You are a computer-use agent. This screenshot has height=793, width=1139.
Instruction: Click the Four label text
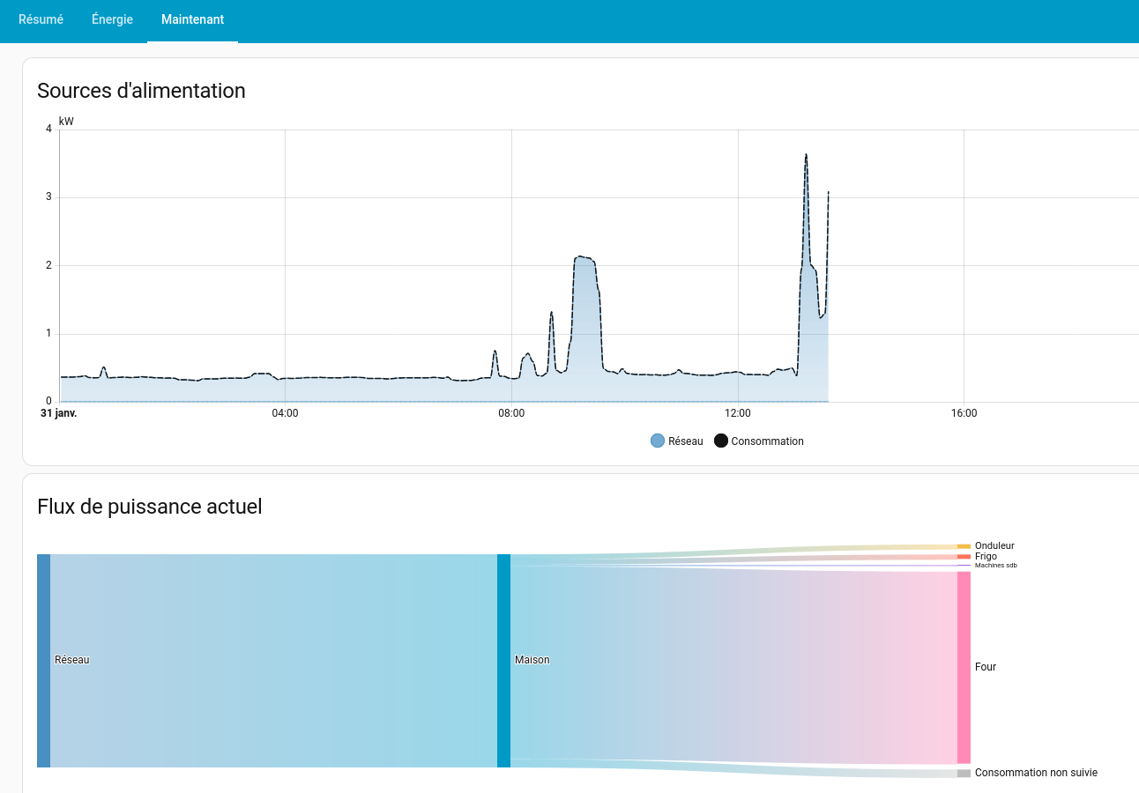[x=986, y=667]
